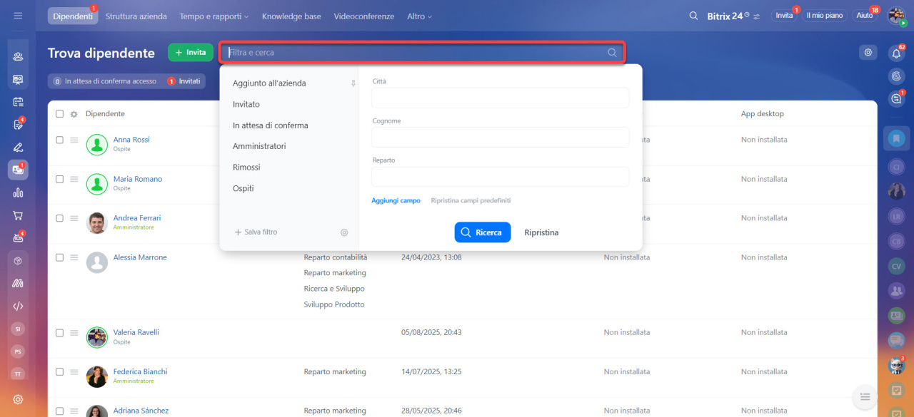Expand the Altro menu
The width and height of the screenshot is (914, 417).
pyautogui.click(x=419, y=16)
